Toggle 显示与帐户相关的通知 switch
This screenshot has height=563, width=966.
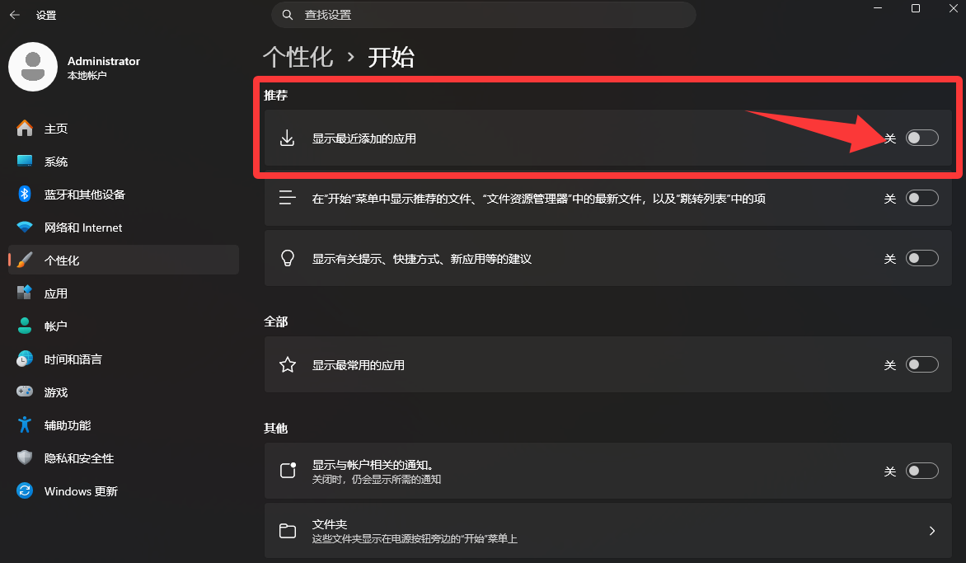(x=921, y=471)
